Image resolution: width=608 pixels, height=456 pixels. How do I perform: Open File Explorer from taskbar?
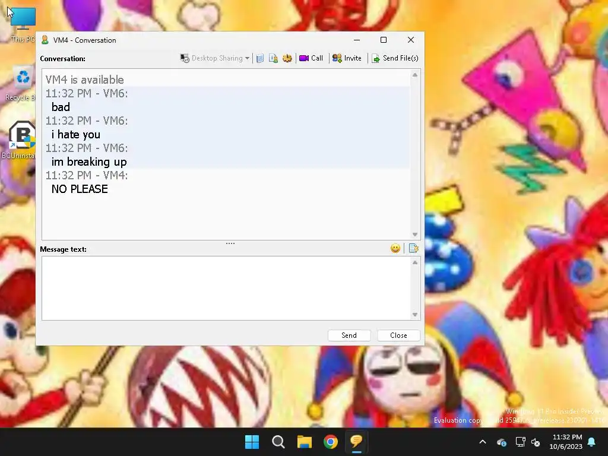tap(305, 442)
